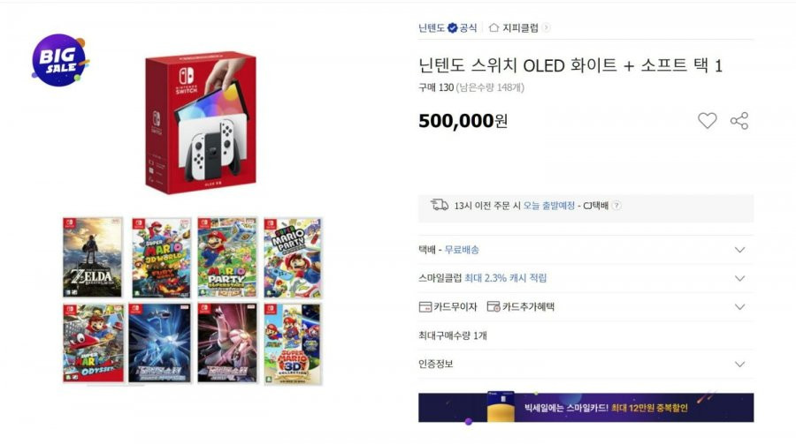Click the Nintendo Switch OLED box image
The image size is (796, 444).
[x=201, y=122]
